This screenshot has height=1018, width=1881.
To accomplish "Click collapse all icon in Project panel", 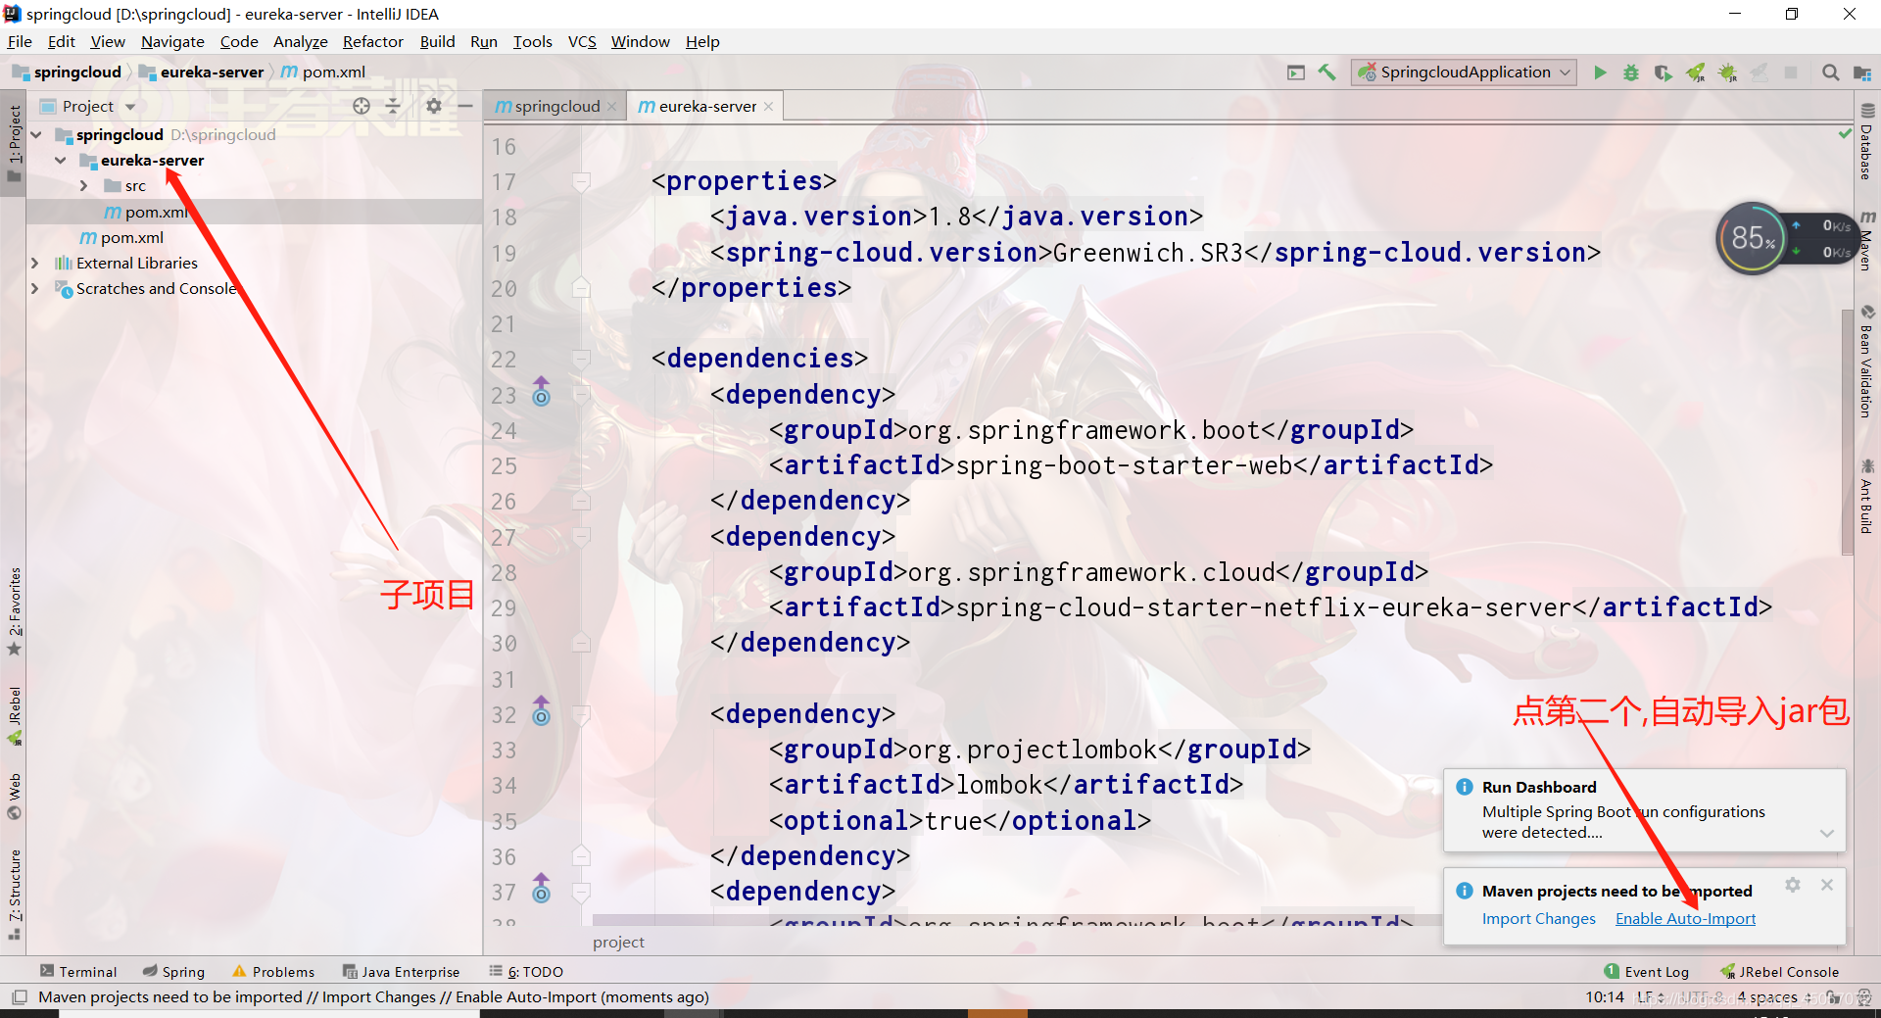I will point(393,106).
